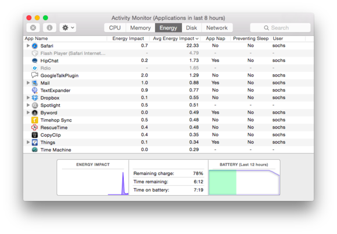Select the CopyClip row

[x=168, y=135]
